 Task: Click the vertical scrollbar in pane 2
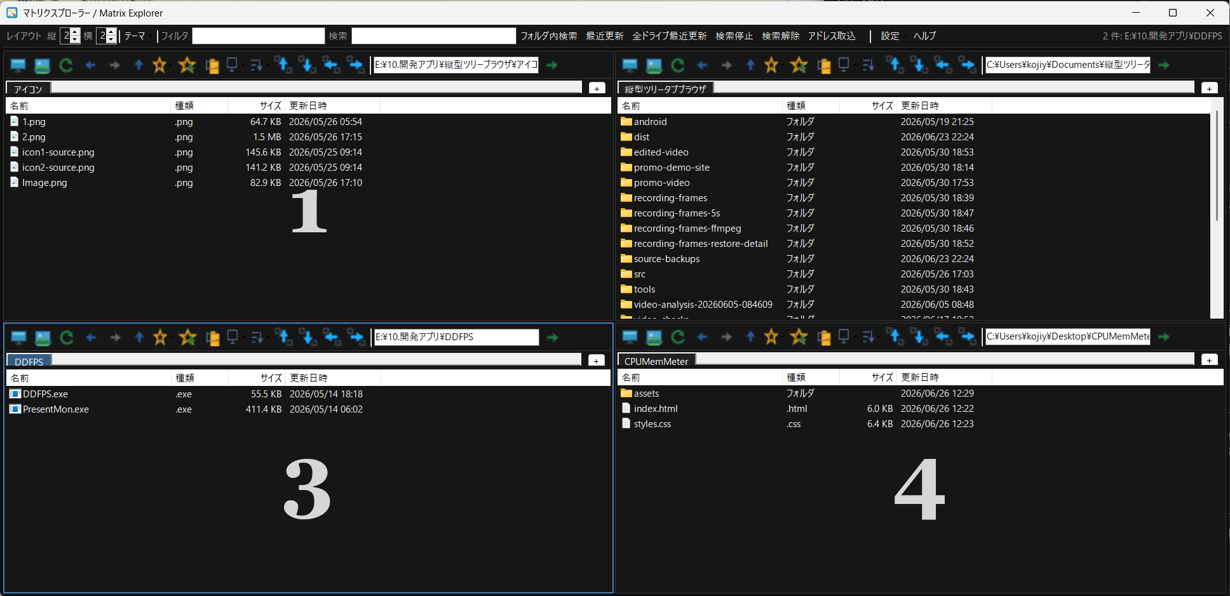pyautogui.click(x=1216, y=165)
